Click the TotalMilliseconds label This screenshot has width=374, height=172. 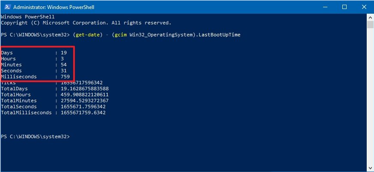(x=26, y=113)
